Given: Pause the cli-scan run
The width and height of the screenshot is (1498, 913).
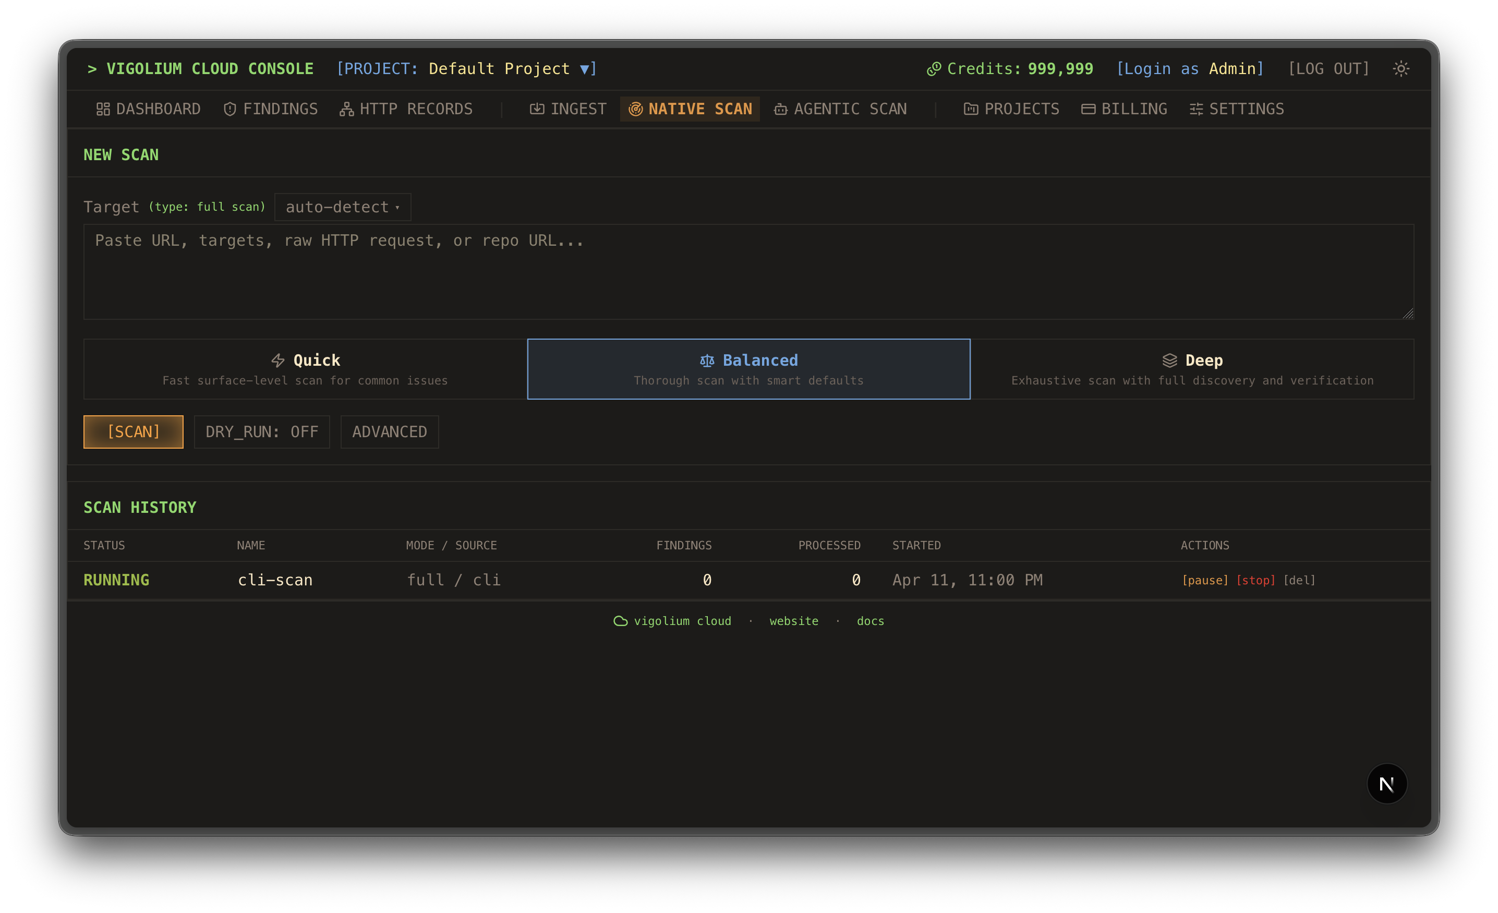Looking at the screenshot, I should coord(1205,580).
